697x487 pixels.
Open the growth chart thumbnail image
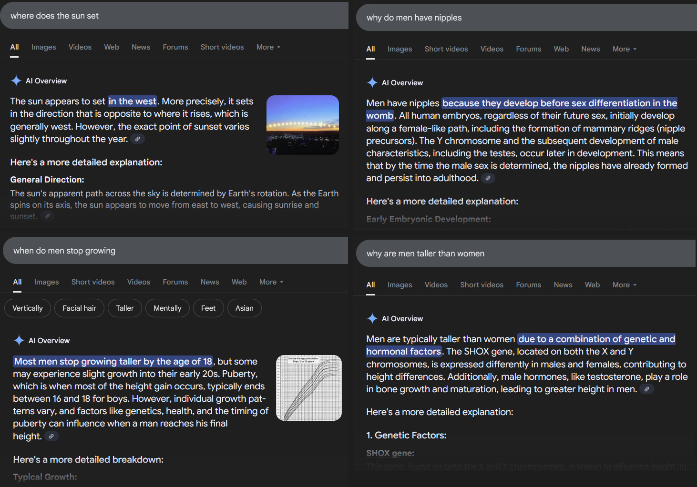pyautogui.click(x=308, y=388)
